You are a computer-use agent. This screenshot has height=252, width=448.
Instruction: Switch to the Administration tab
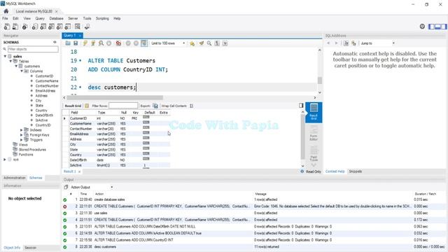pos(14,178)
